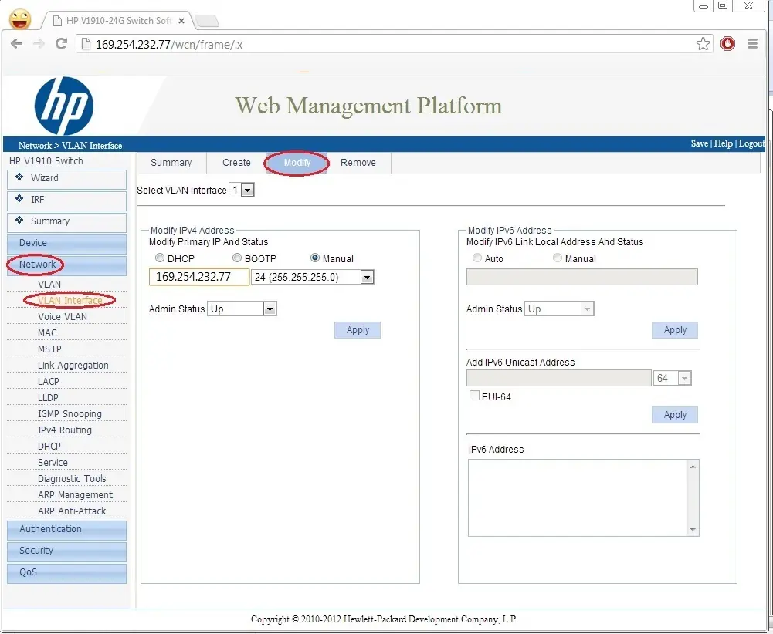Expand the Device menu section
The width and height of the screenshot is (773, 634).
click(66, 243)
